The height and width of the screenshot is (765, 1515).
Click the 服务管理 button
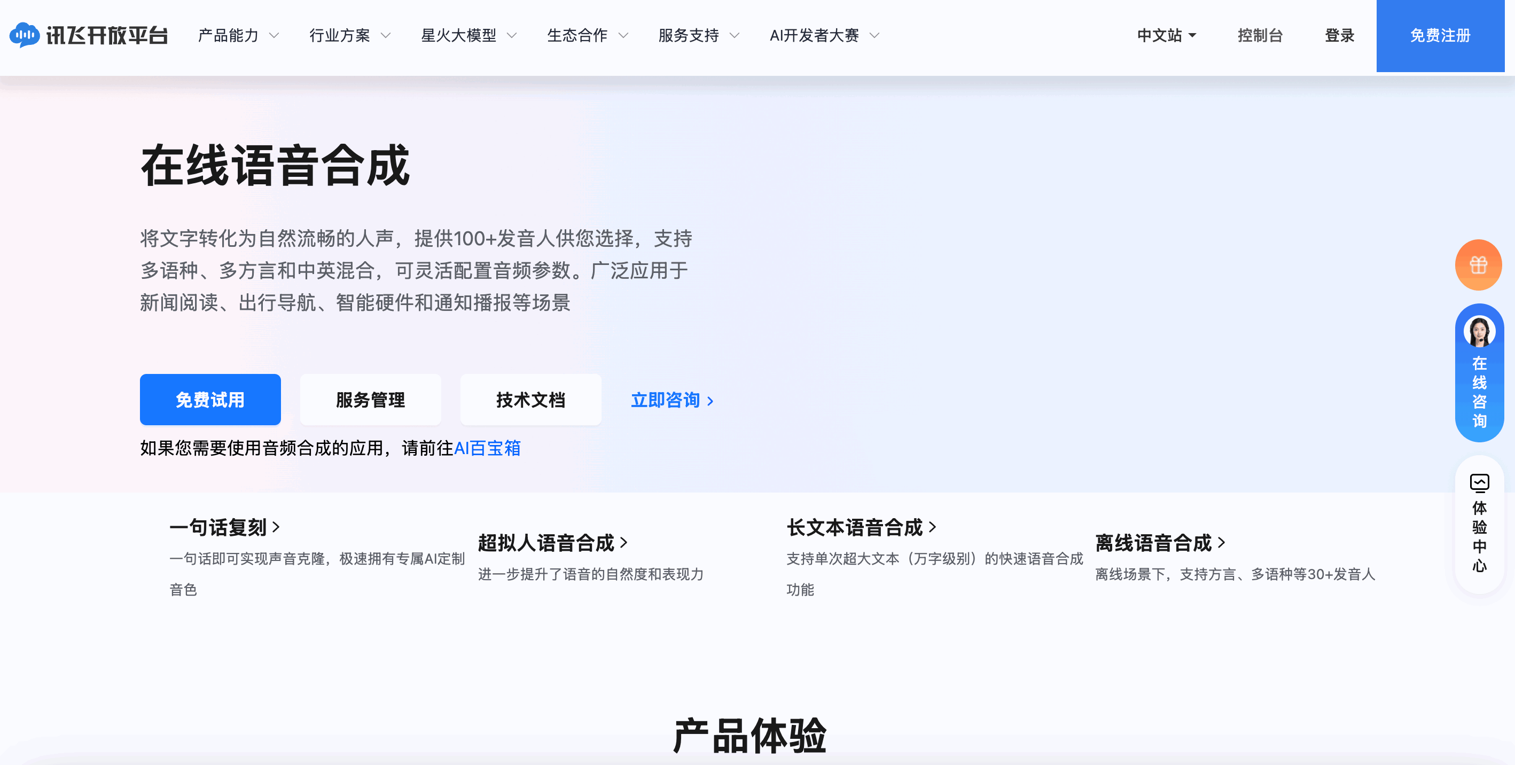click(370, 399)
